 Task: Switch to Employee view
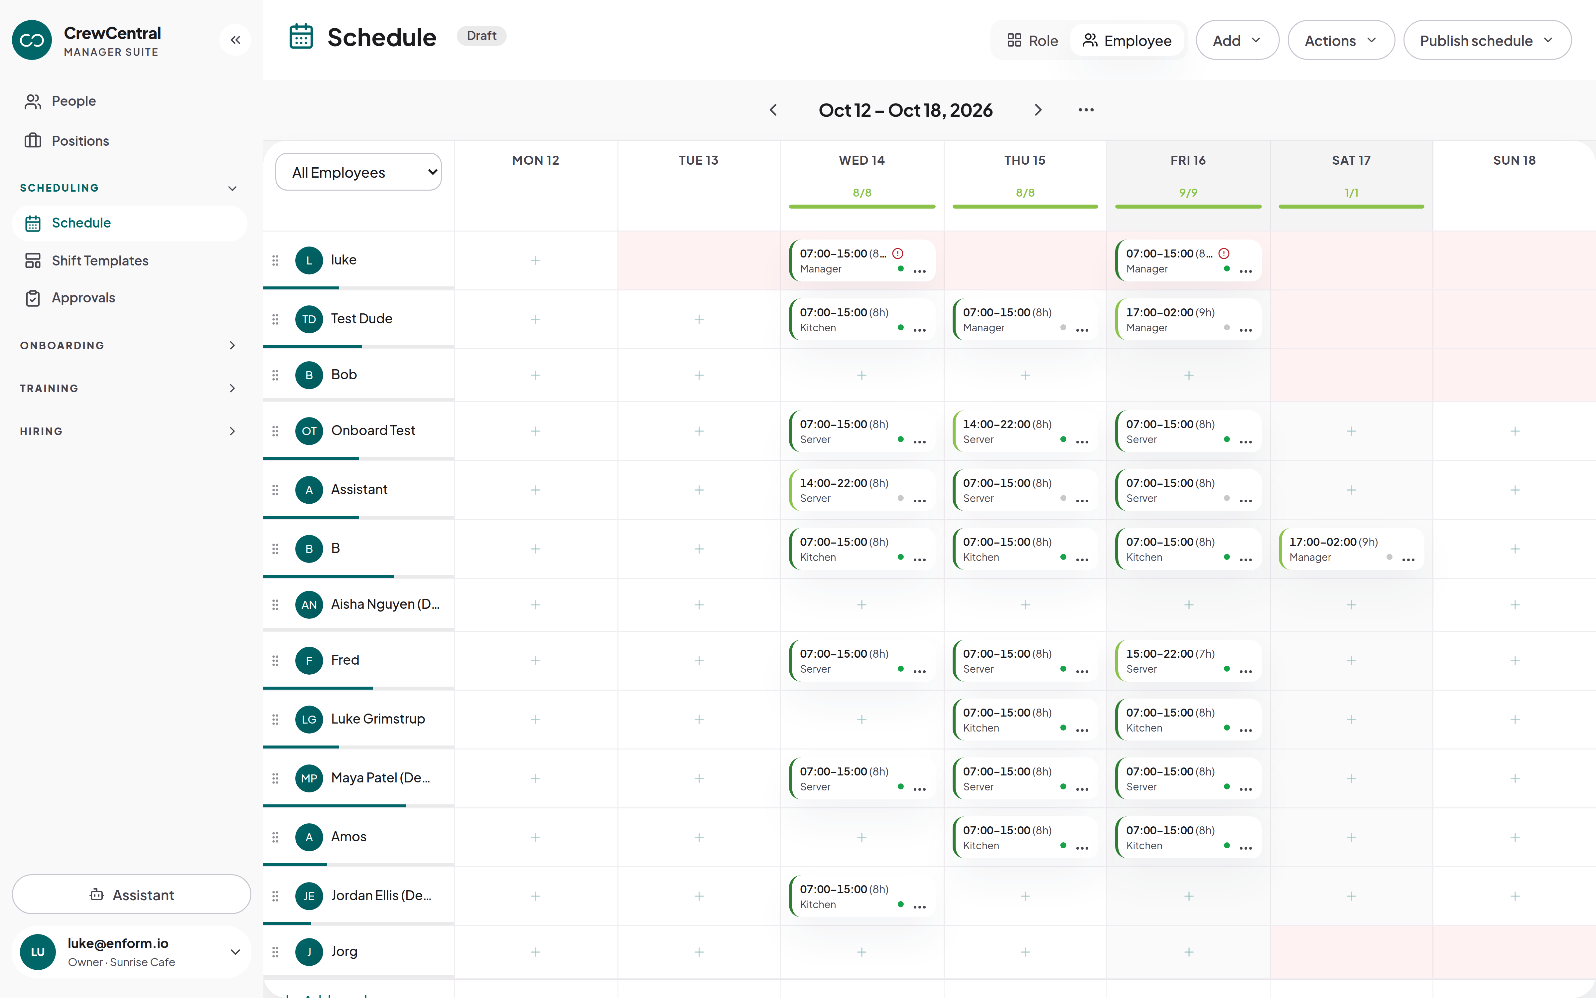pyautogui.click(x=1127, y=40)
